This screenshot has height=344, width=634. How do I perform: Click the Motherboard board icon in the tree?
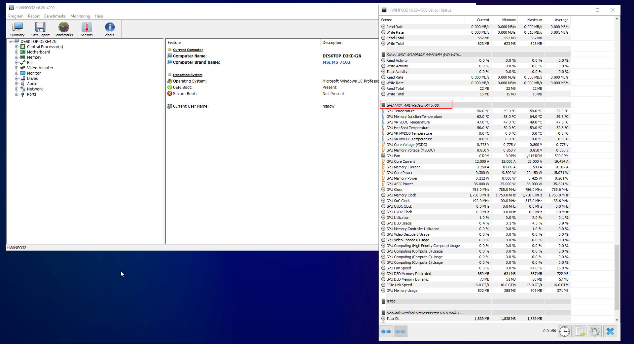coord(23,52)
